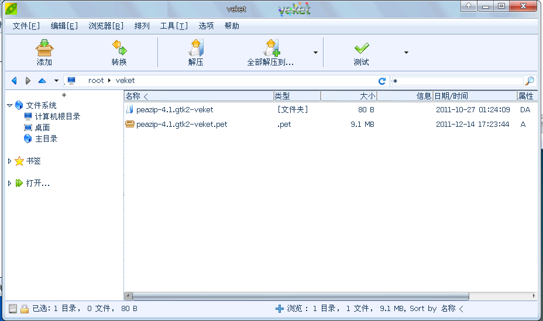
Task: Open the navigation history dropdown arrow
Action: coord(56,81)
